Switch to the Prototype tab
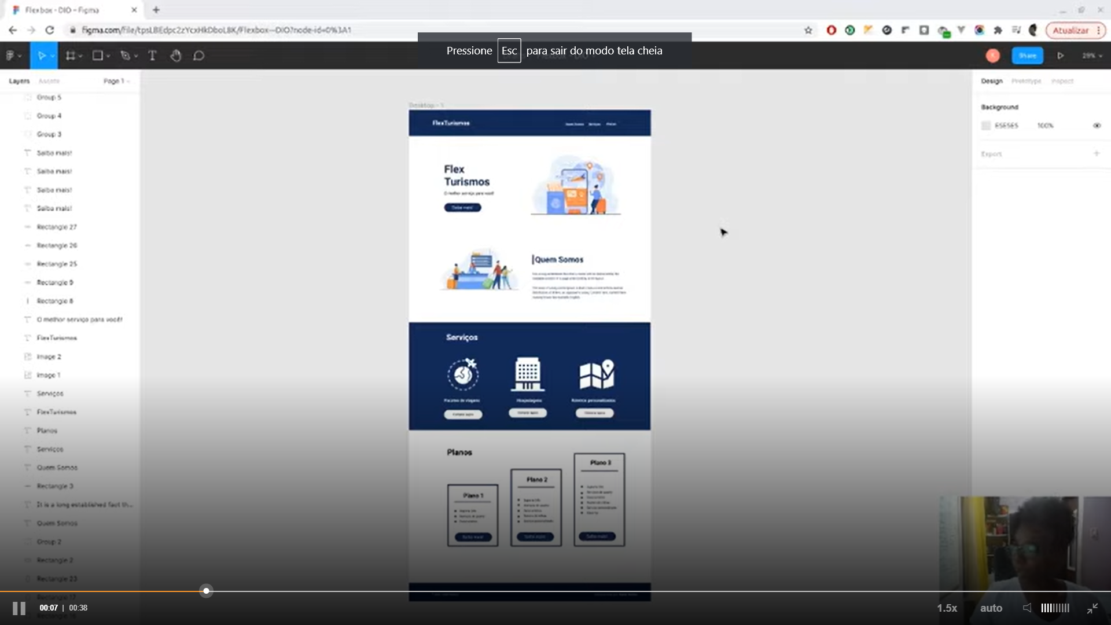1111x625 pixels. pyautogui.click(x=1026, y=81)
